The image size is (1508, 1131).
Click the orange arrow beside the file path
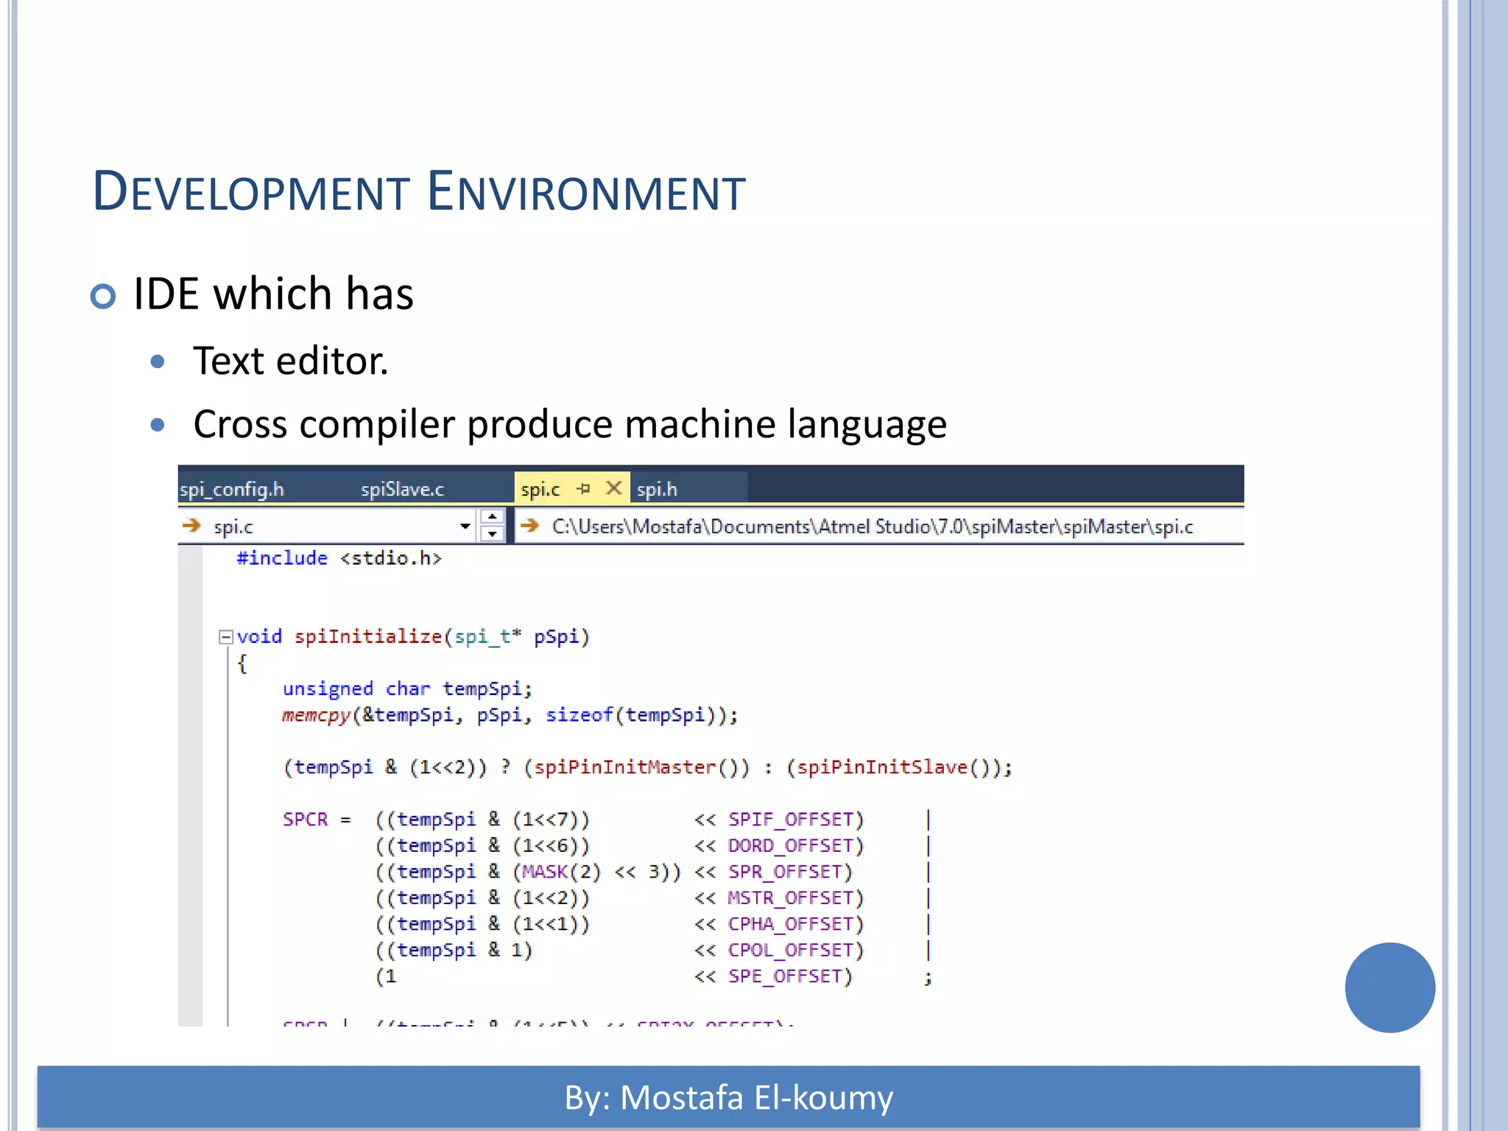(529, 526)
